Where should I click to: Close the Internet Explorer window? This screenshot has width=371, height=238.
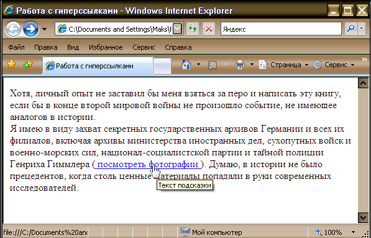(x=362, y=11)
